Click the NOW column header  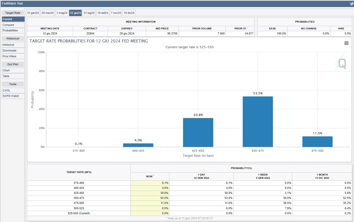pyautogui.click(x=150, y=176)
